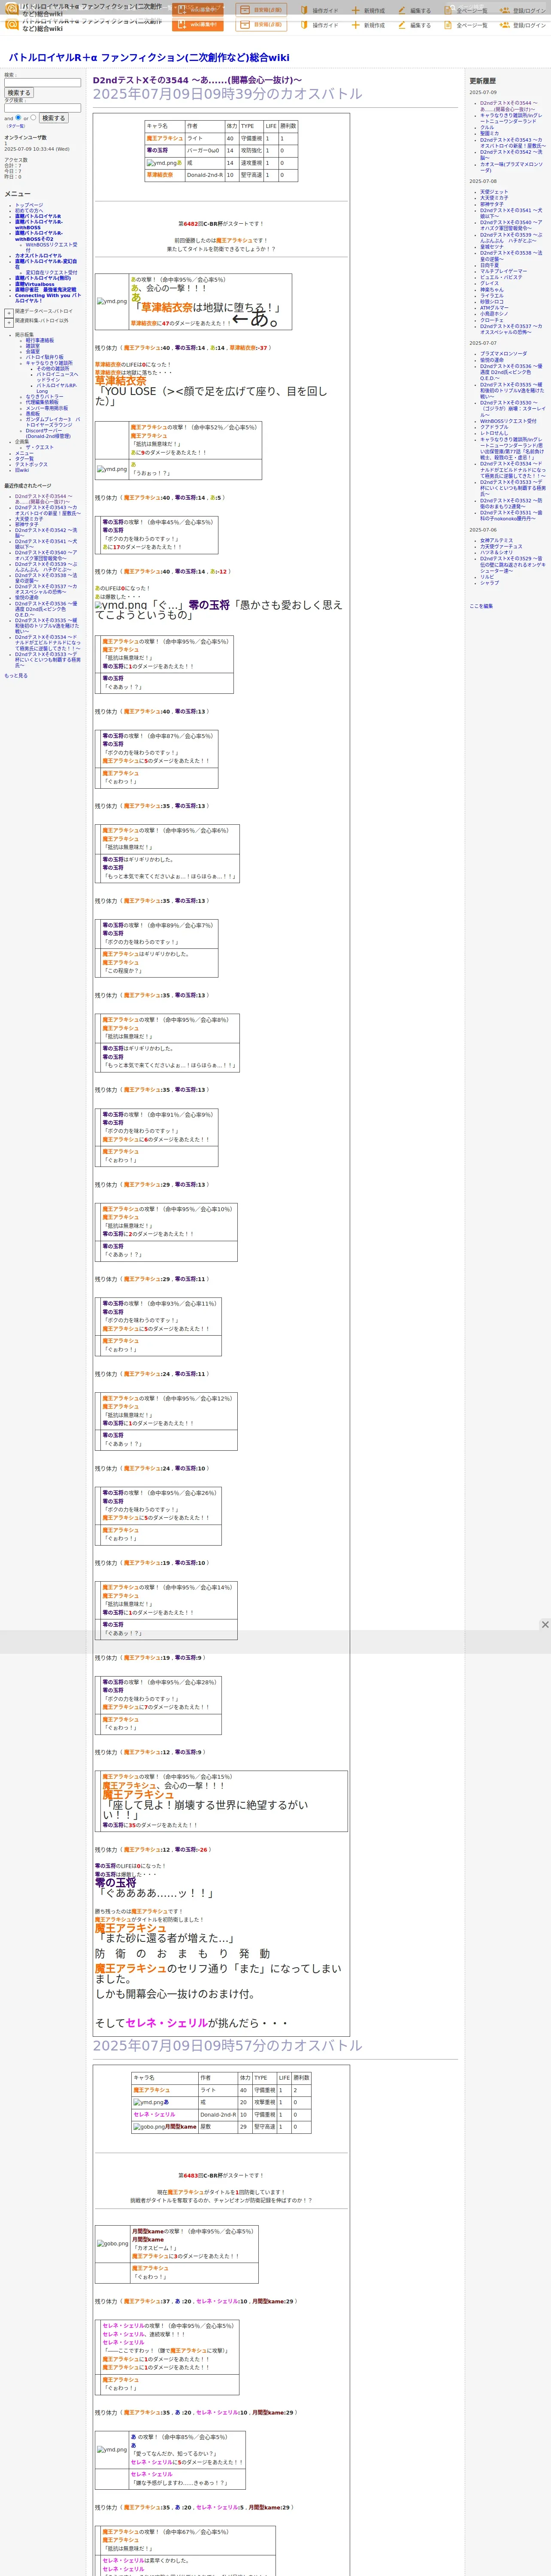Click the orange @wiki logo icon in lower header bar
This screenshot has width=551, height=2576.
point(12,24)
